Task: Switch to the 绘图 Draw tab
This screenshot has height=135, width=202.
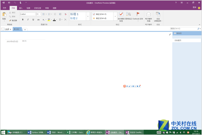Action: (x=28, y=8)
